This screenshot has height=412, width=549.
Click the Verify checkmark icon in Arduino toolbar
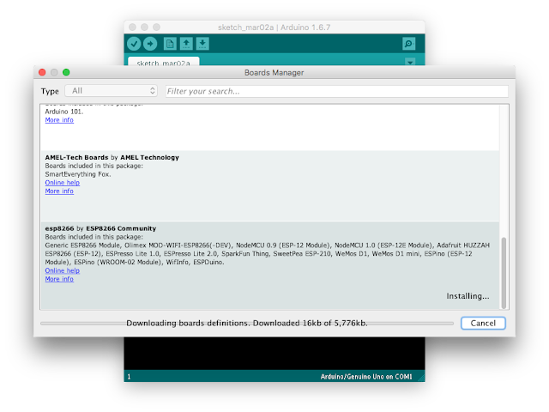point(134,44)
